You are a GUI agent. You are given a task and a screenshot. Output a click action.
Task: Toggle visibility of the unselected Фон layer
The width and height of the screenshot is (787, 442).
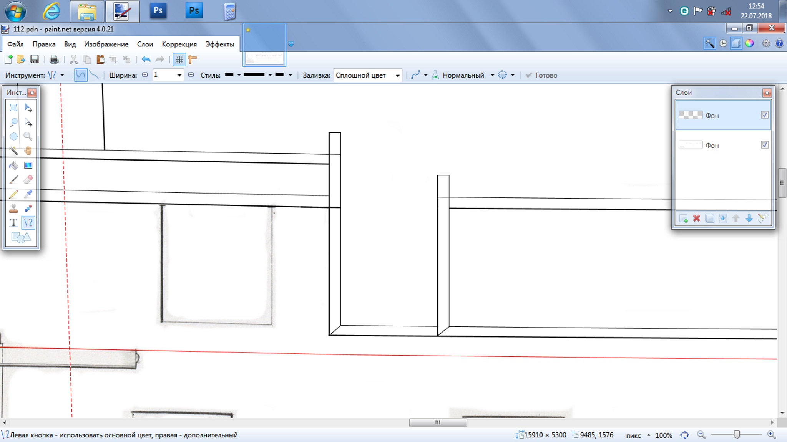coord(765,145)
